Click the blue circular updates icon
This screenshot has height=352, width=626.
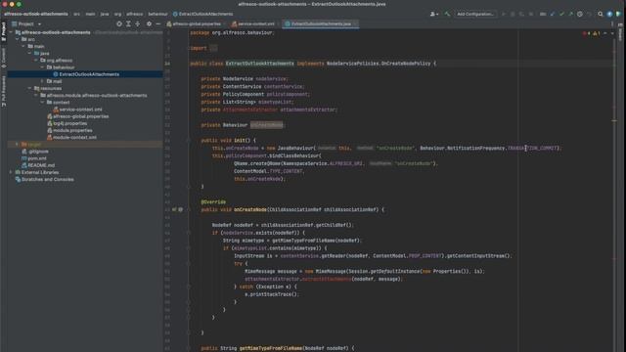(x=609, y=14)
